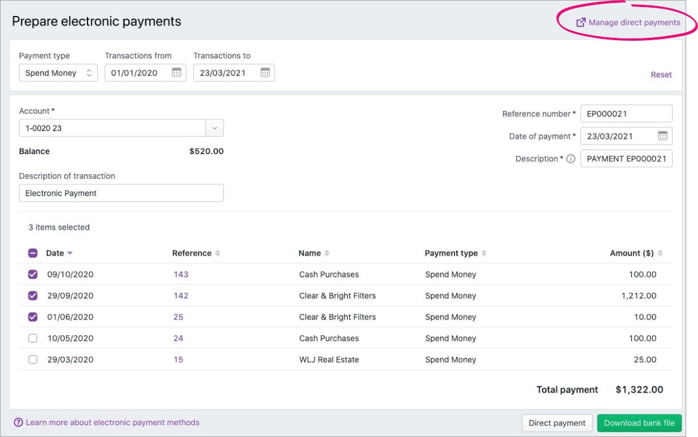Edit the Description of transaction field

pyautogui.click(x=121, y=193)
